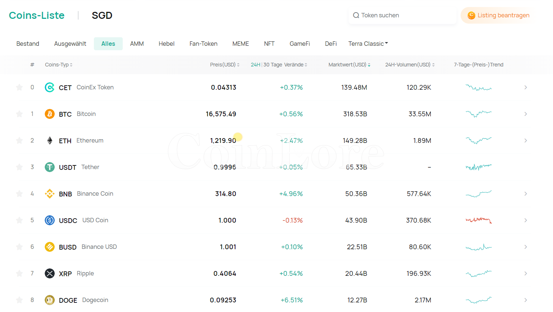Sort by Marktwert(USD) column
The image size is (553, 312).
(349, 65)
